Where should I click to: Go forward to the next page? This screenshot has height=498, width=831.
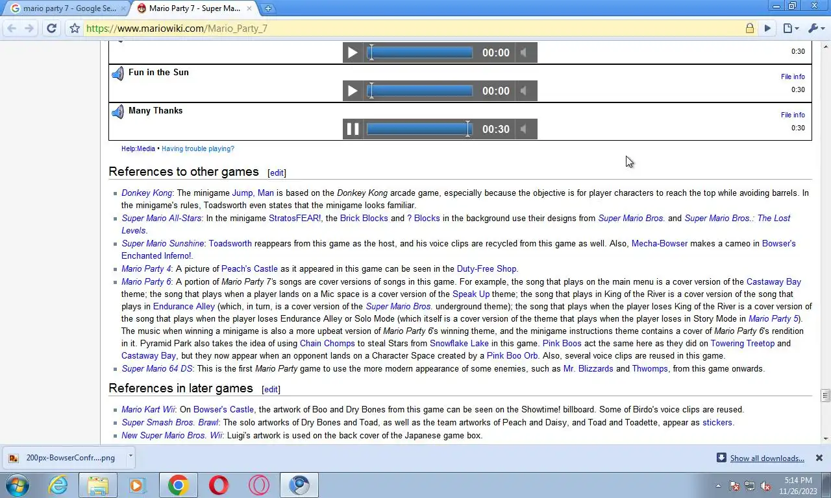click(29, 28)
